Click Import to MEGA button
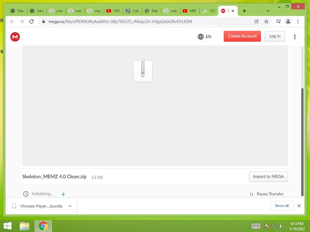The height and width of the screenshot is (232, 310). point(268,176)
